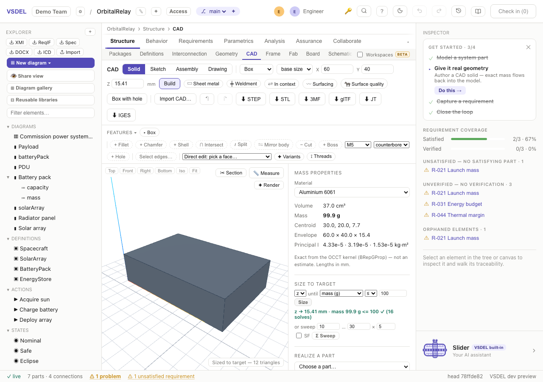Click the pencil icon beside OrbitalRelay
Image resolution: width=543 pixels, height=382 pixels.
click(141, 11)
